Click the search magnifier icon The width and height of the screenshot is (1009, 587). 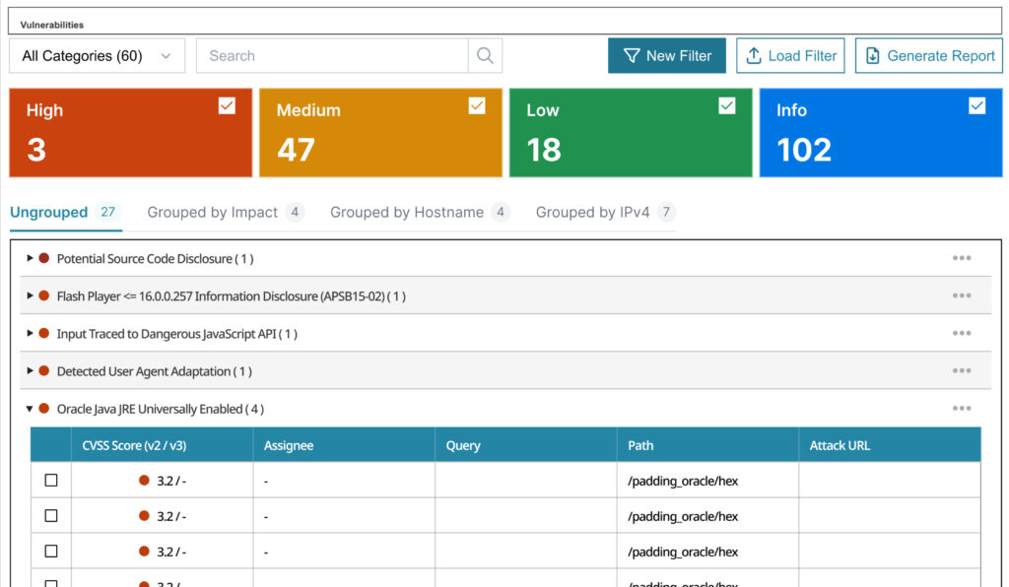485,55
